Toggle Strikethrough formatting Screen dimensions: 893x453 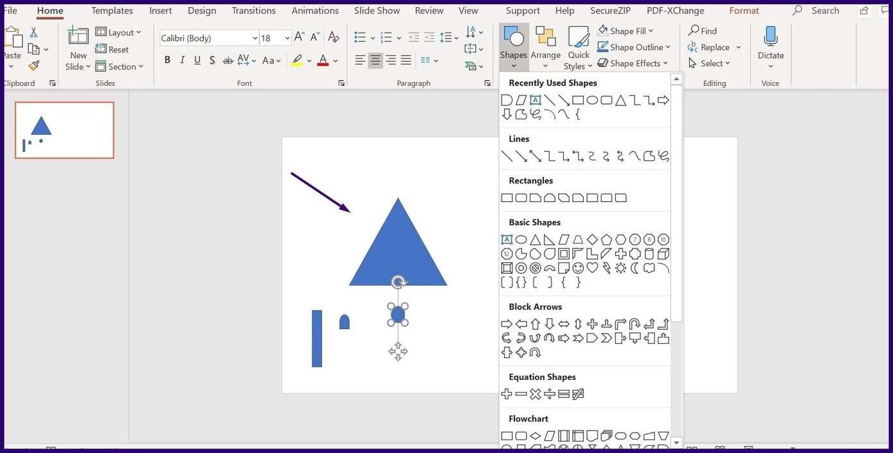(x=228, y=60)
